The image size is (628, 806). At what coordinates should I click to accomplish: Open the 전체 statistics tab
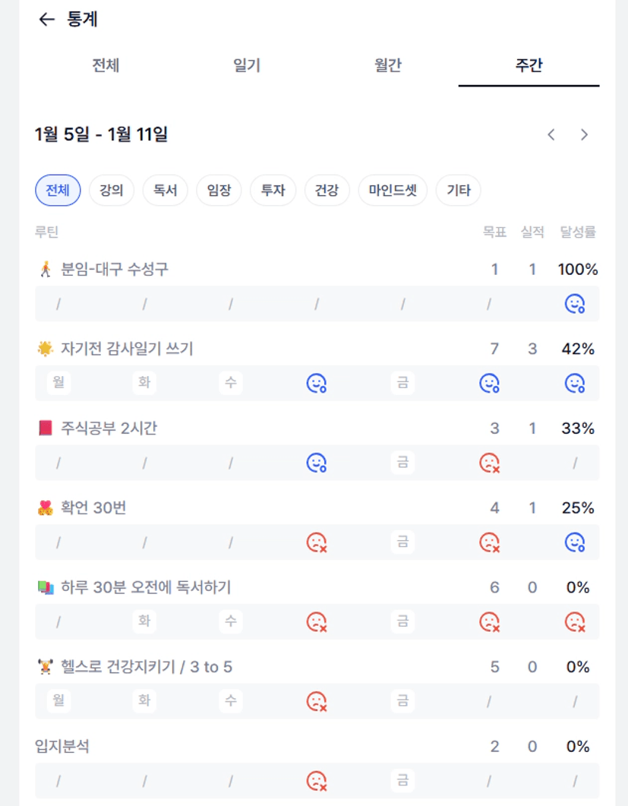pyautogui.click(x=106, y=65)
